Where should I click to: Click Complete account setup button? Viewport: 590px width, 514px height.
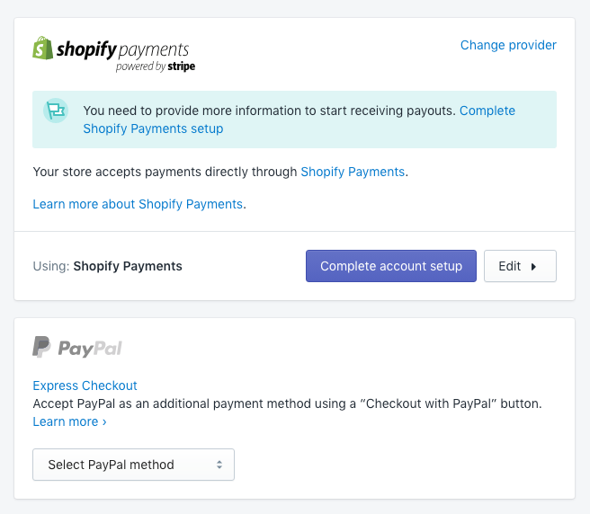[x=391, y=266]
